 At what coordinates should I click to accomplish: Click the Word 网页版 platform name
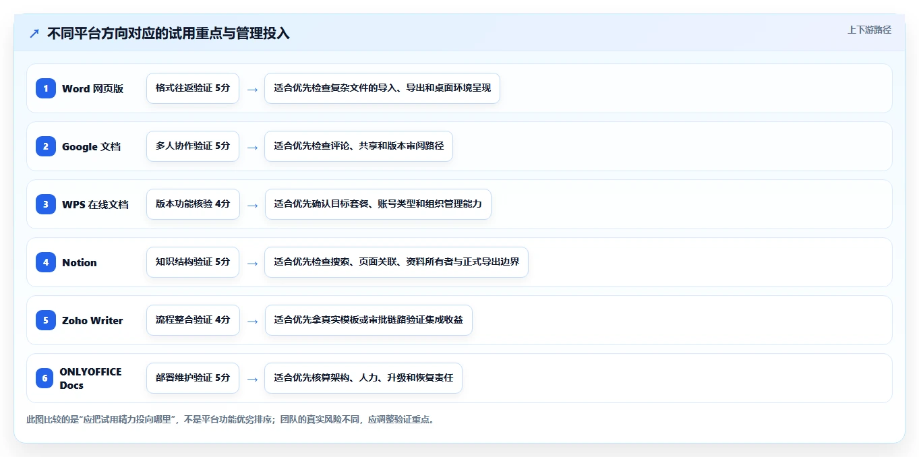(x=93, y=88)
